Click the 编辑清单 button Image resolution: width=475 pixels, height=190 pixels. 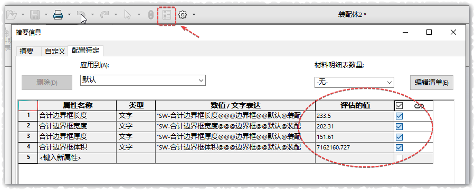pos(432,83)
